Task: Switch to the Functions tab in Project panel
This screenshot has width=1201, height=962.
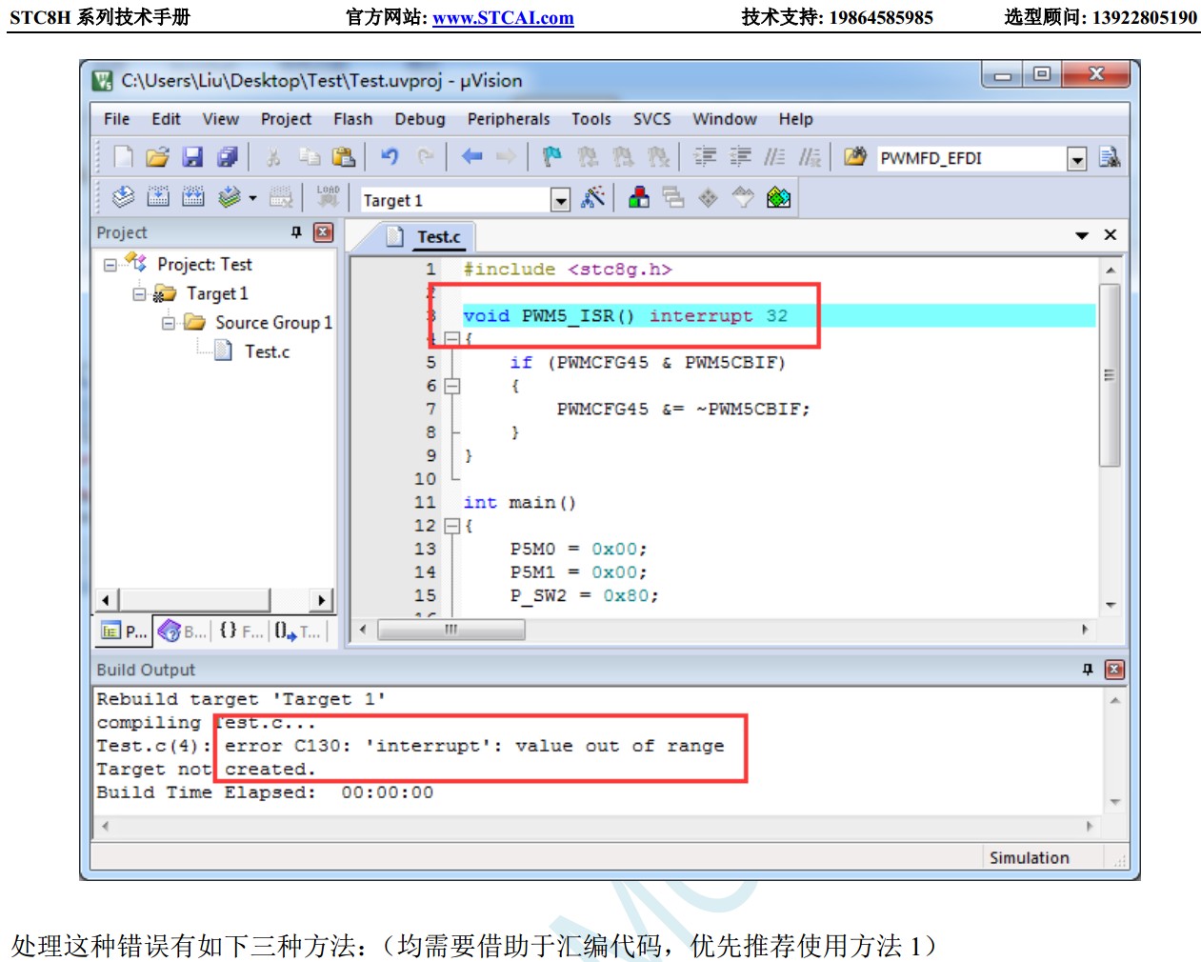Action: tap(241, 631)
